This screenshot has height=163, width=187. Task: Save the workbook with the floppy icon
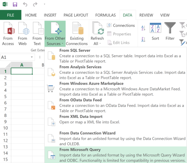(15, 4)
